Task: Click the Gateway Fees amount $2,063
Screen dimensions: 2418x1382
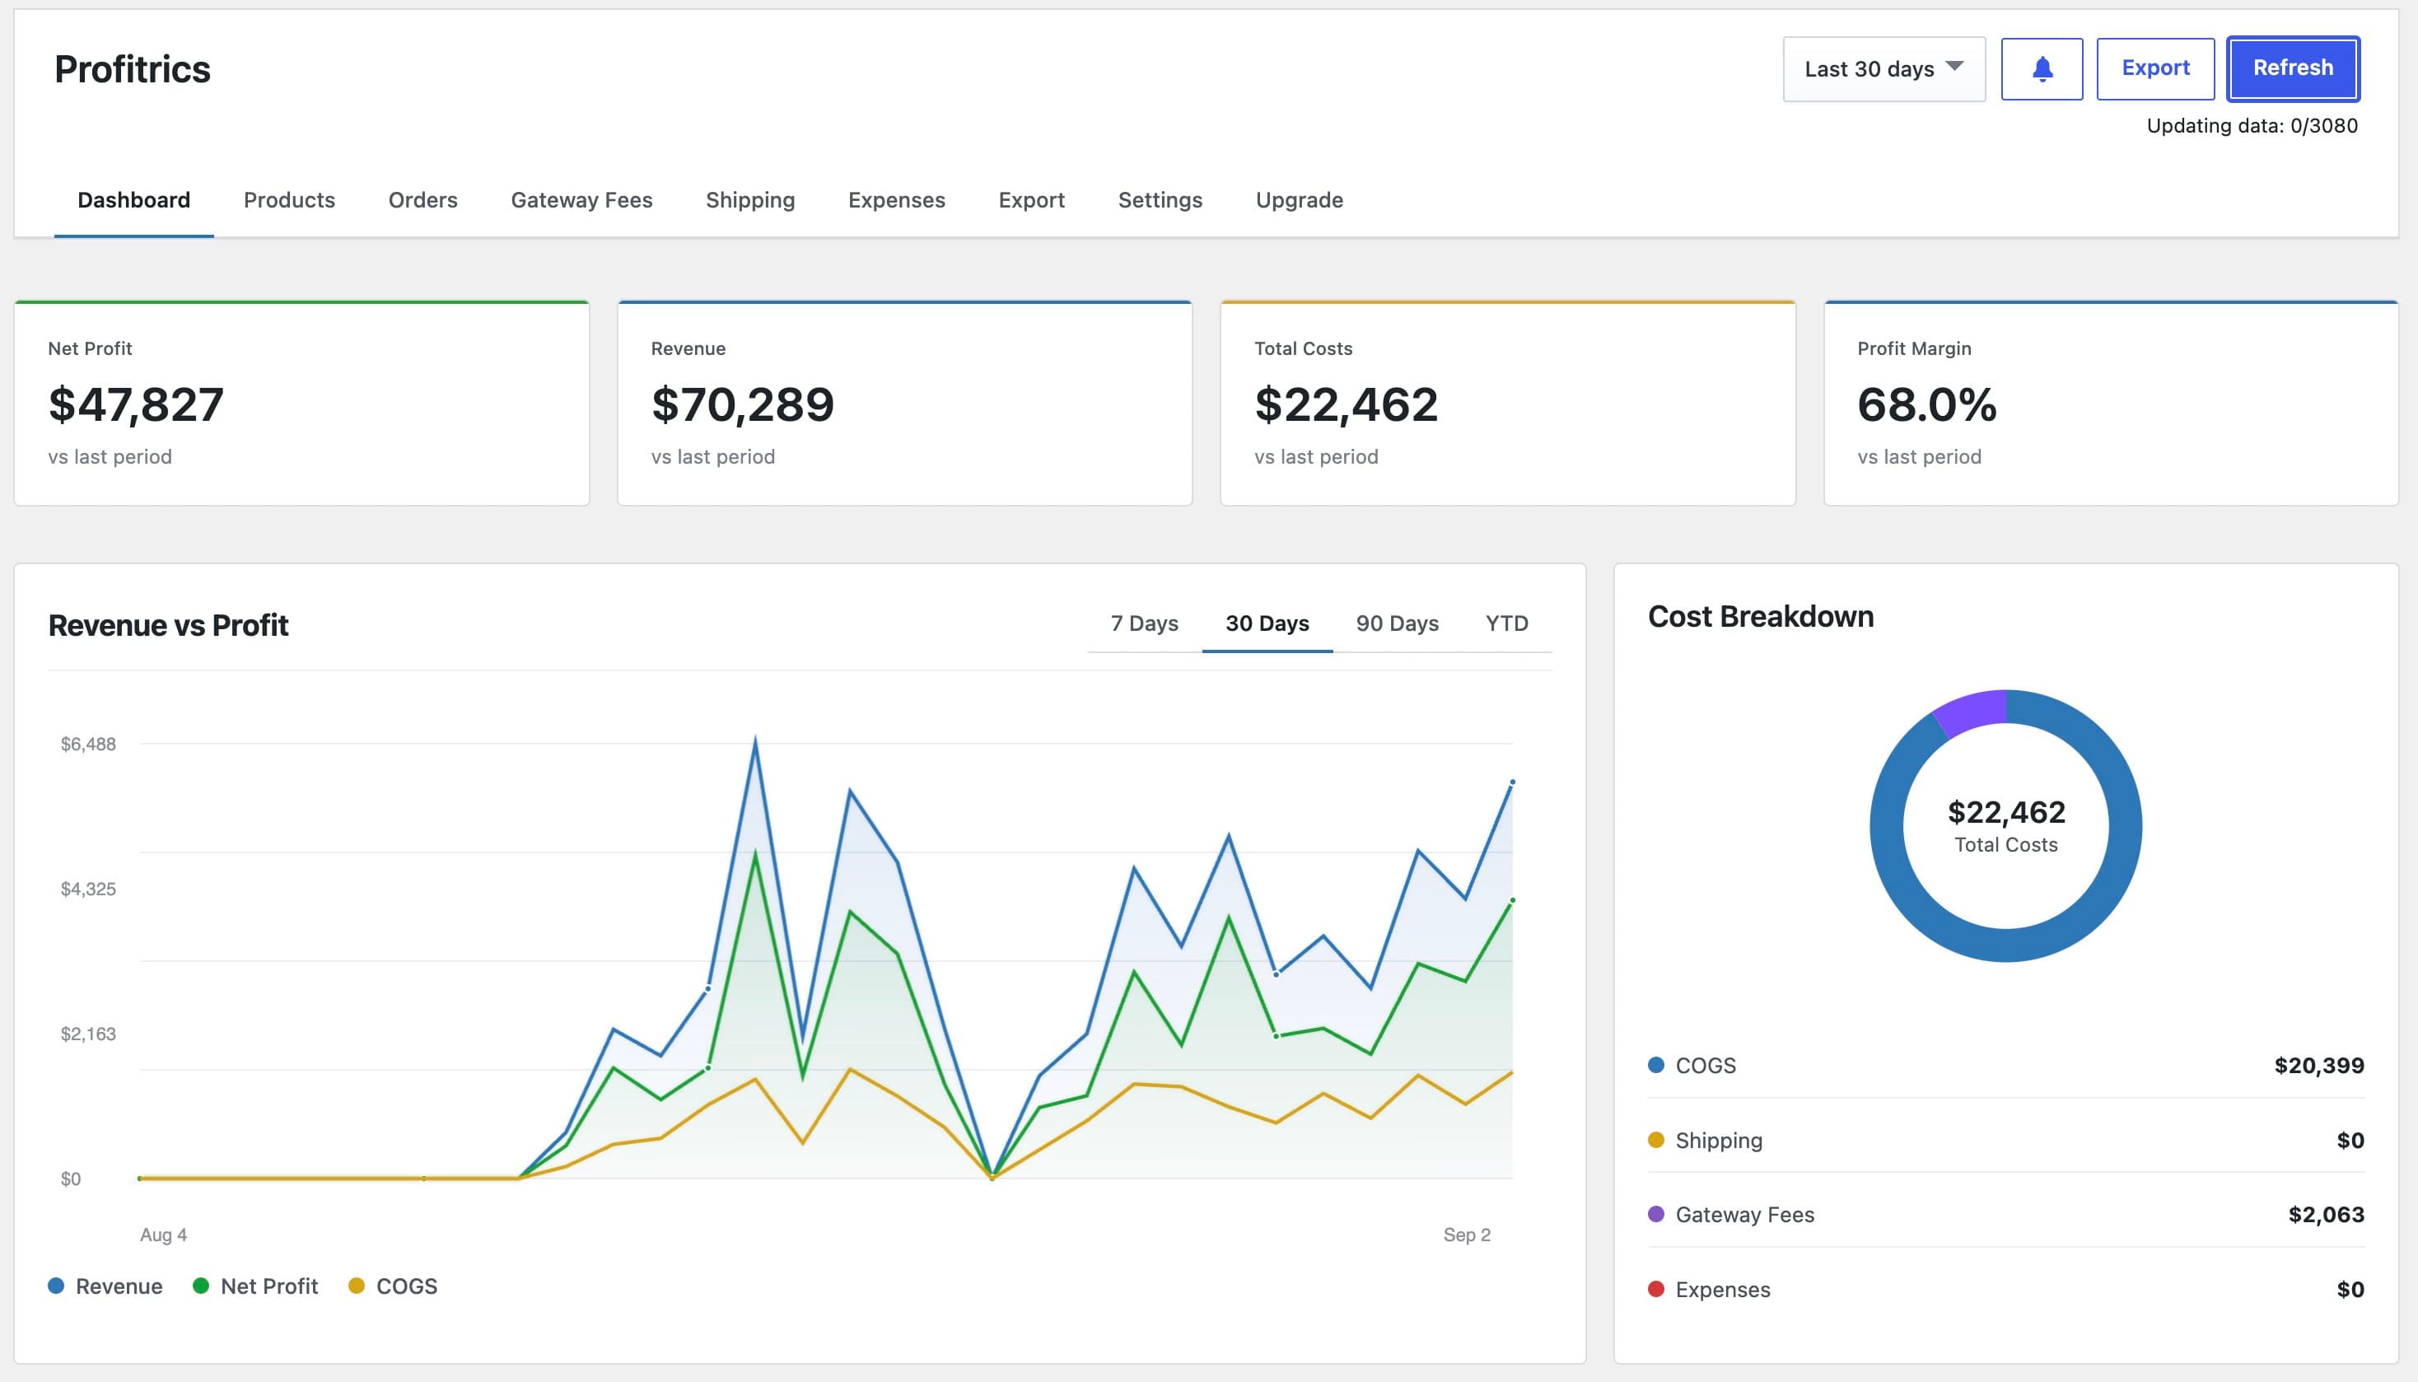Action: pyautogui.click(x=2326, y=1214)
